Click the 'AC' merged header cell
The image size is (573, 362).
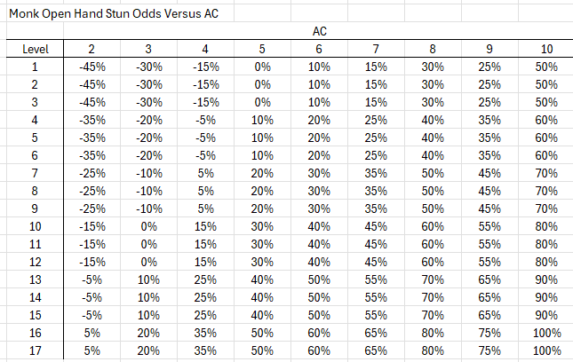(319, 31)
